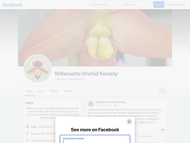
Task: Click the email envelope icon in Intro
Action: click(27, 140)
